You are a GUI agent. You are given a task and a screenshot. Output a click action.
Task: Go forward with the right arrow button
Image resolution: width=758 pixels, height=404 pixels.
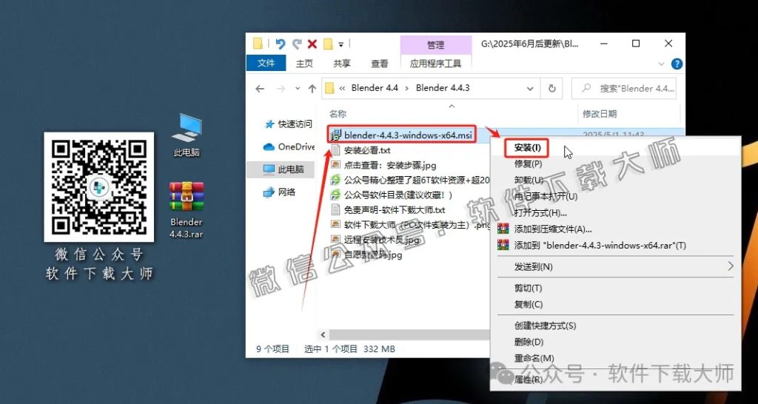(281, 89)
